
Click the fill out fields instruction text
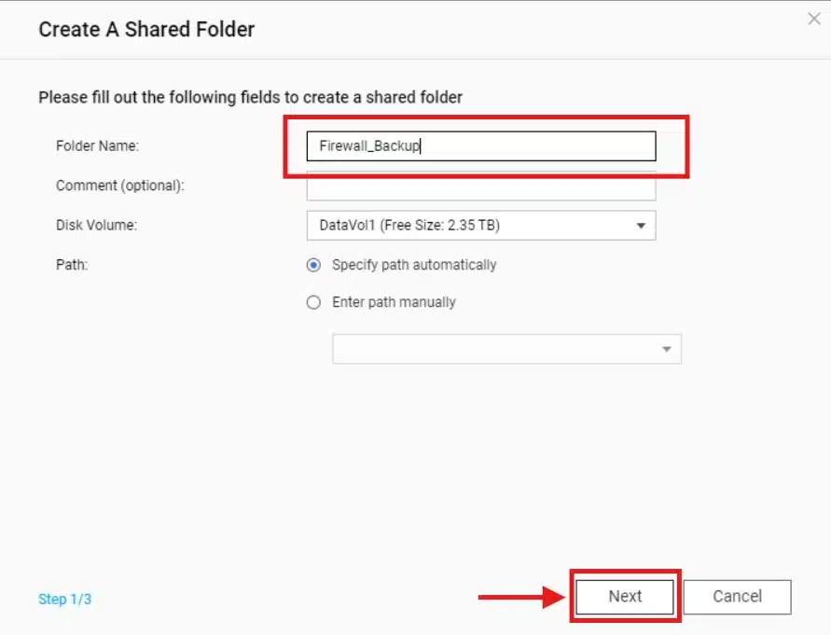[250, 96]
